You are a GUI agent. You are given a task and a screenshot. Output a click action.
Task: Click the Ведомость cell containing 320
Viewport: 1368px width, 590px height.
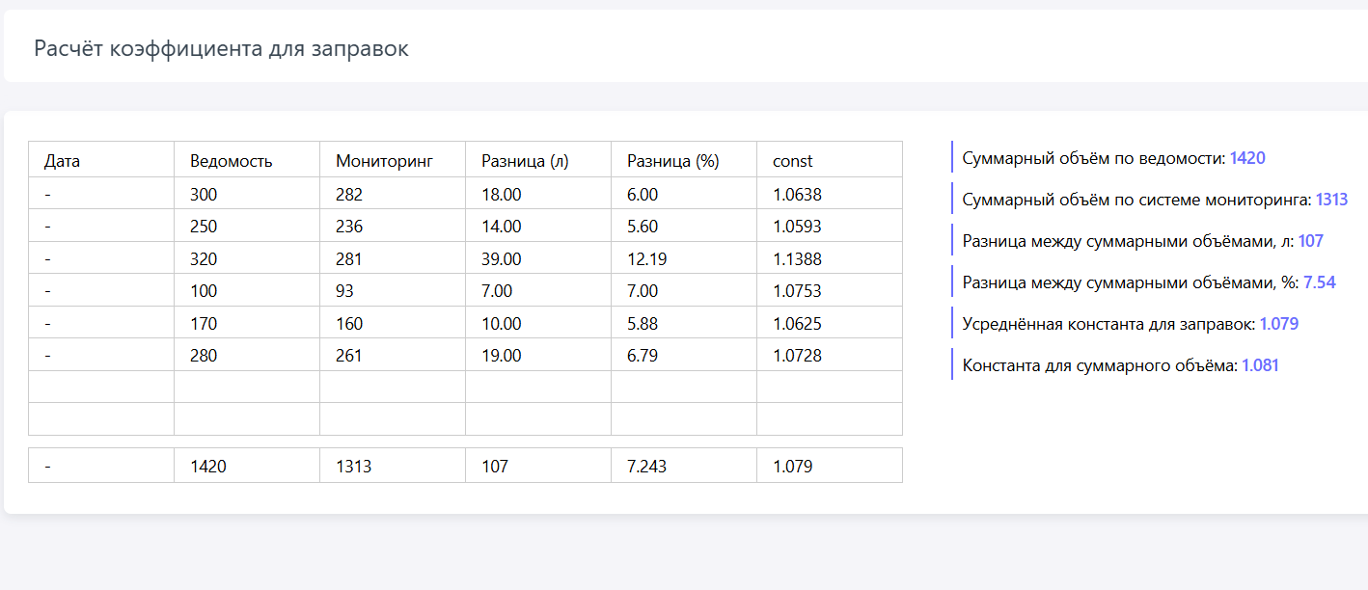246,258
